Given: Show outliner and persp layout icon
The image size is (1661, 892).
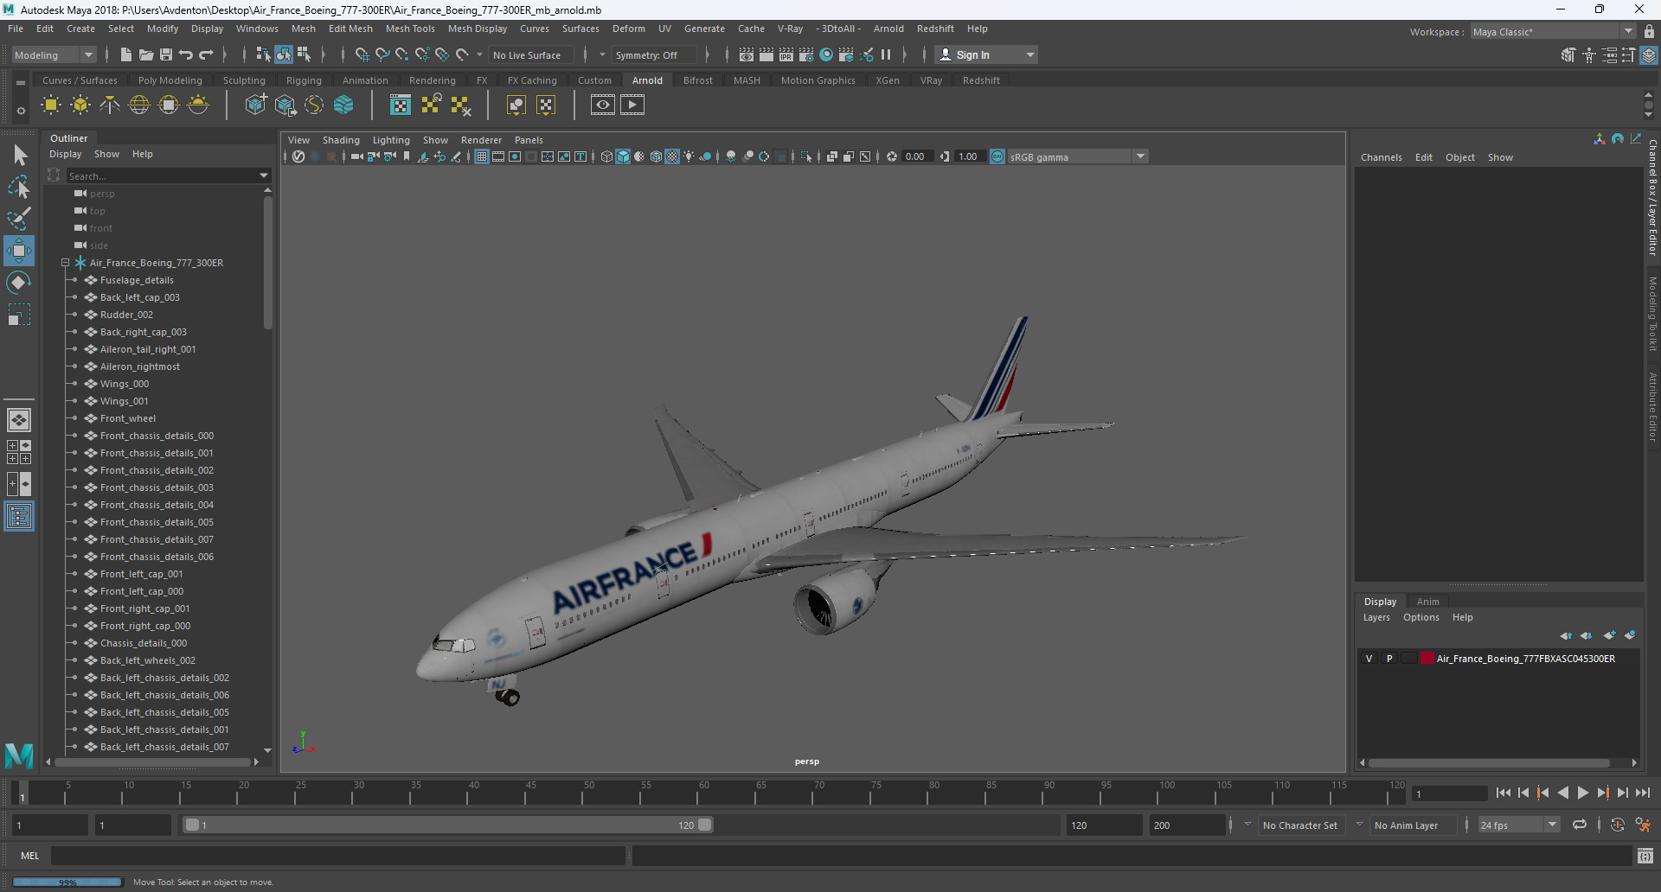Looking at the screenshot, I should (x=19, y=516).
